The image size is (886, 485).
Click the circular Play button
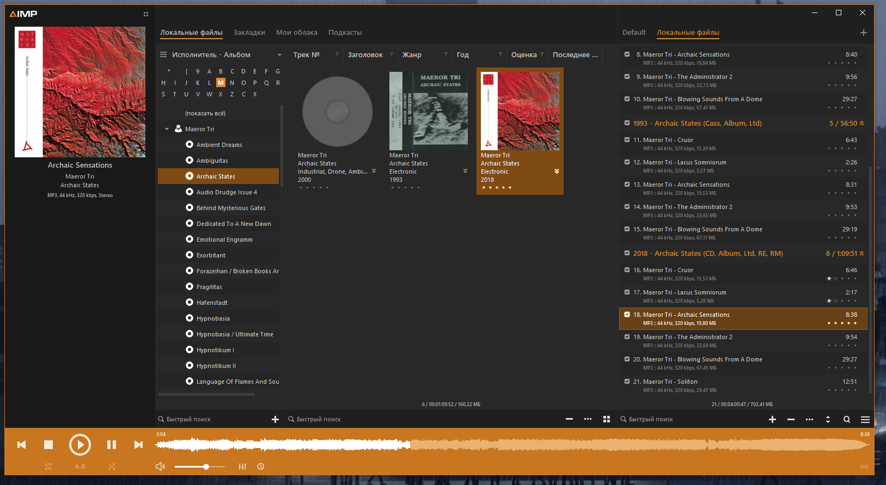point(80,445)
